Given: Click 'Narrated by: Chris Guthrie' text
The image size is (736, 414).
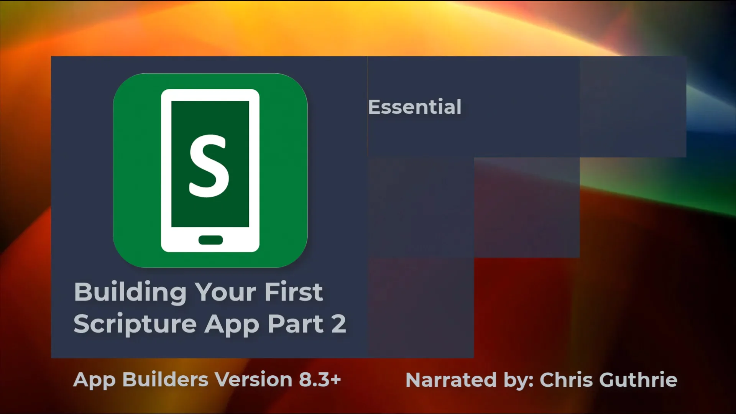Looking at the screenshot, I should click(541, 380).
